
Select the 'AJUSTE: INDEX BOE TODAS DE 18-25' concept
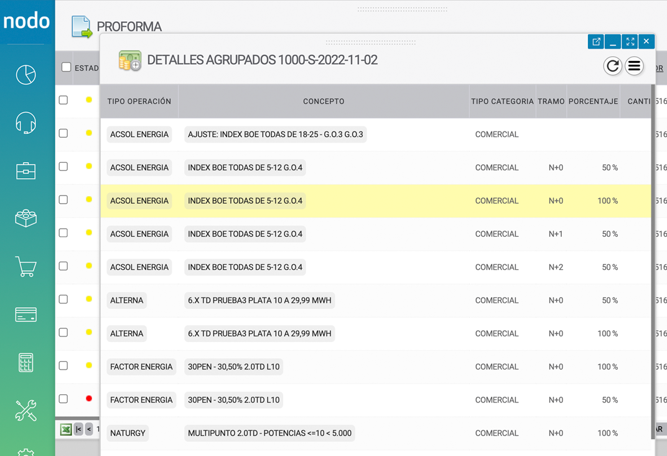pos(275,135)
